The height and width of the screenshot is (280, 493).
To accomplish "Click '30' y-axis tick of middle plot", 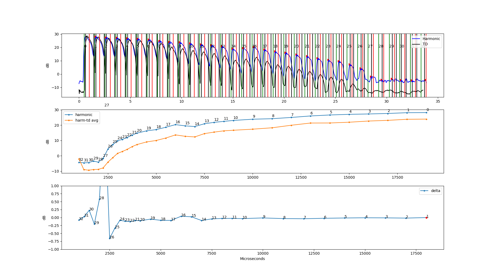I will [x=56, y=110].
